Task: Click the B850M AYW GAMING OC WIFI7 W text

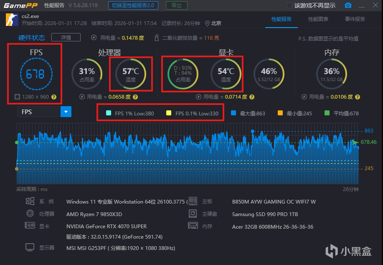Action: [x=274, y=202]
